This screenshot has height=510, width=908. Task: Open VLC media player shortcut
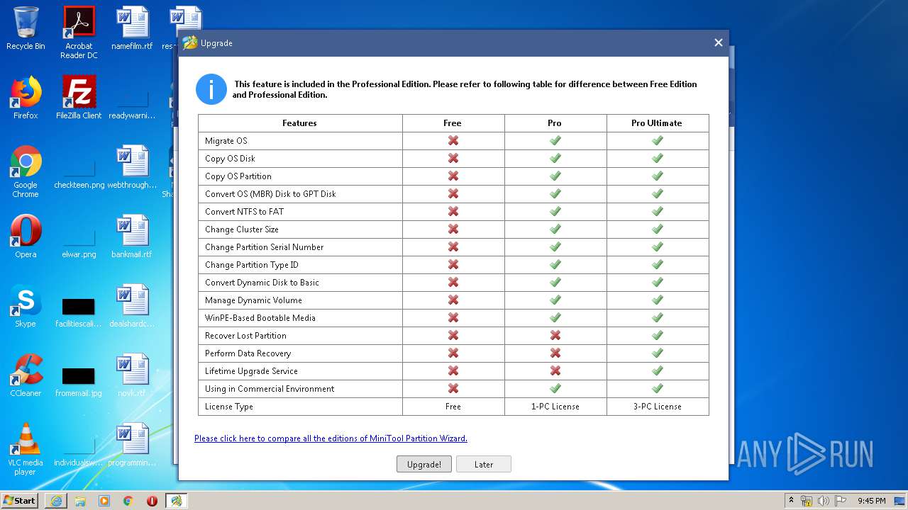(x=26, y=449)
